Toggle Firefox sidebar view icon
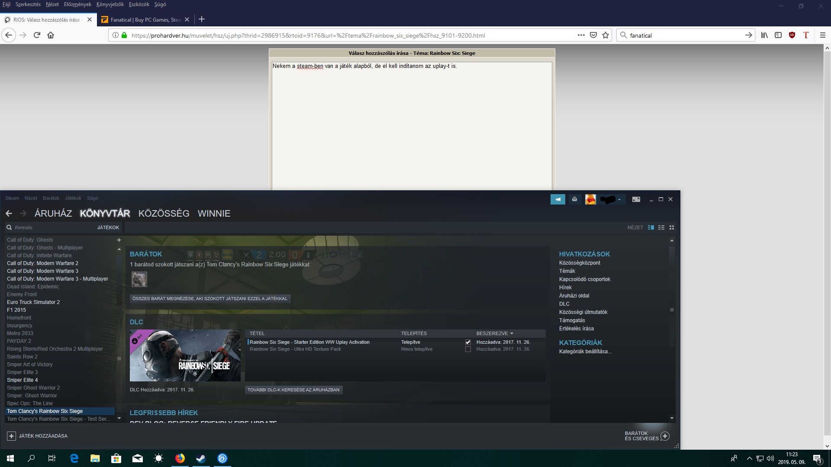The image size is (831, 467). click(x=778, y=35)
